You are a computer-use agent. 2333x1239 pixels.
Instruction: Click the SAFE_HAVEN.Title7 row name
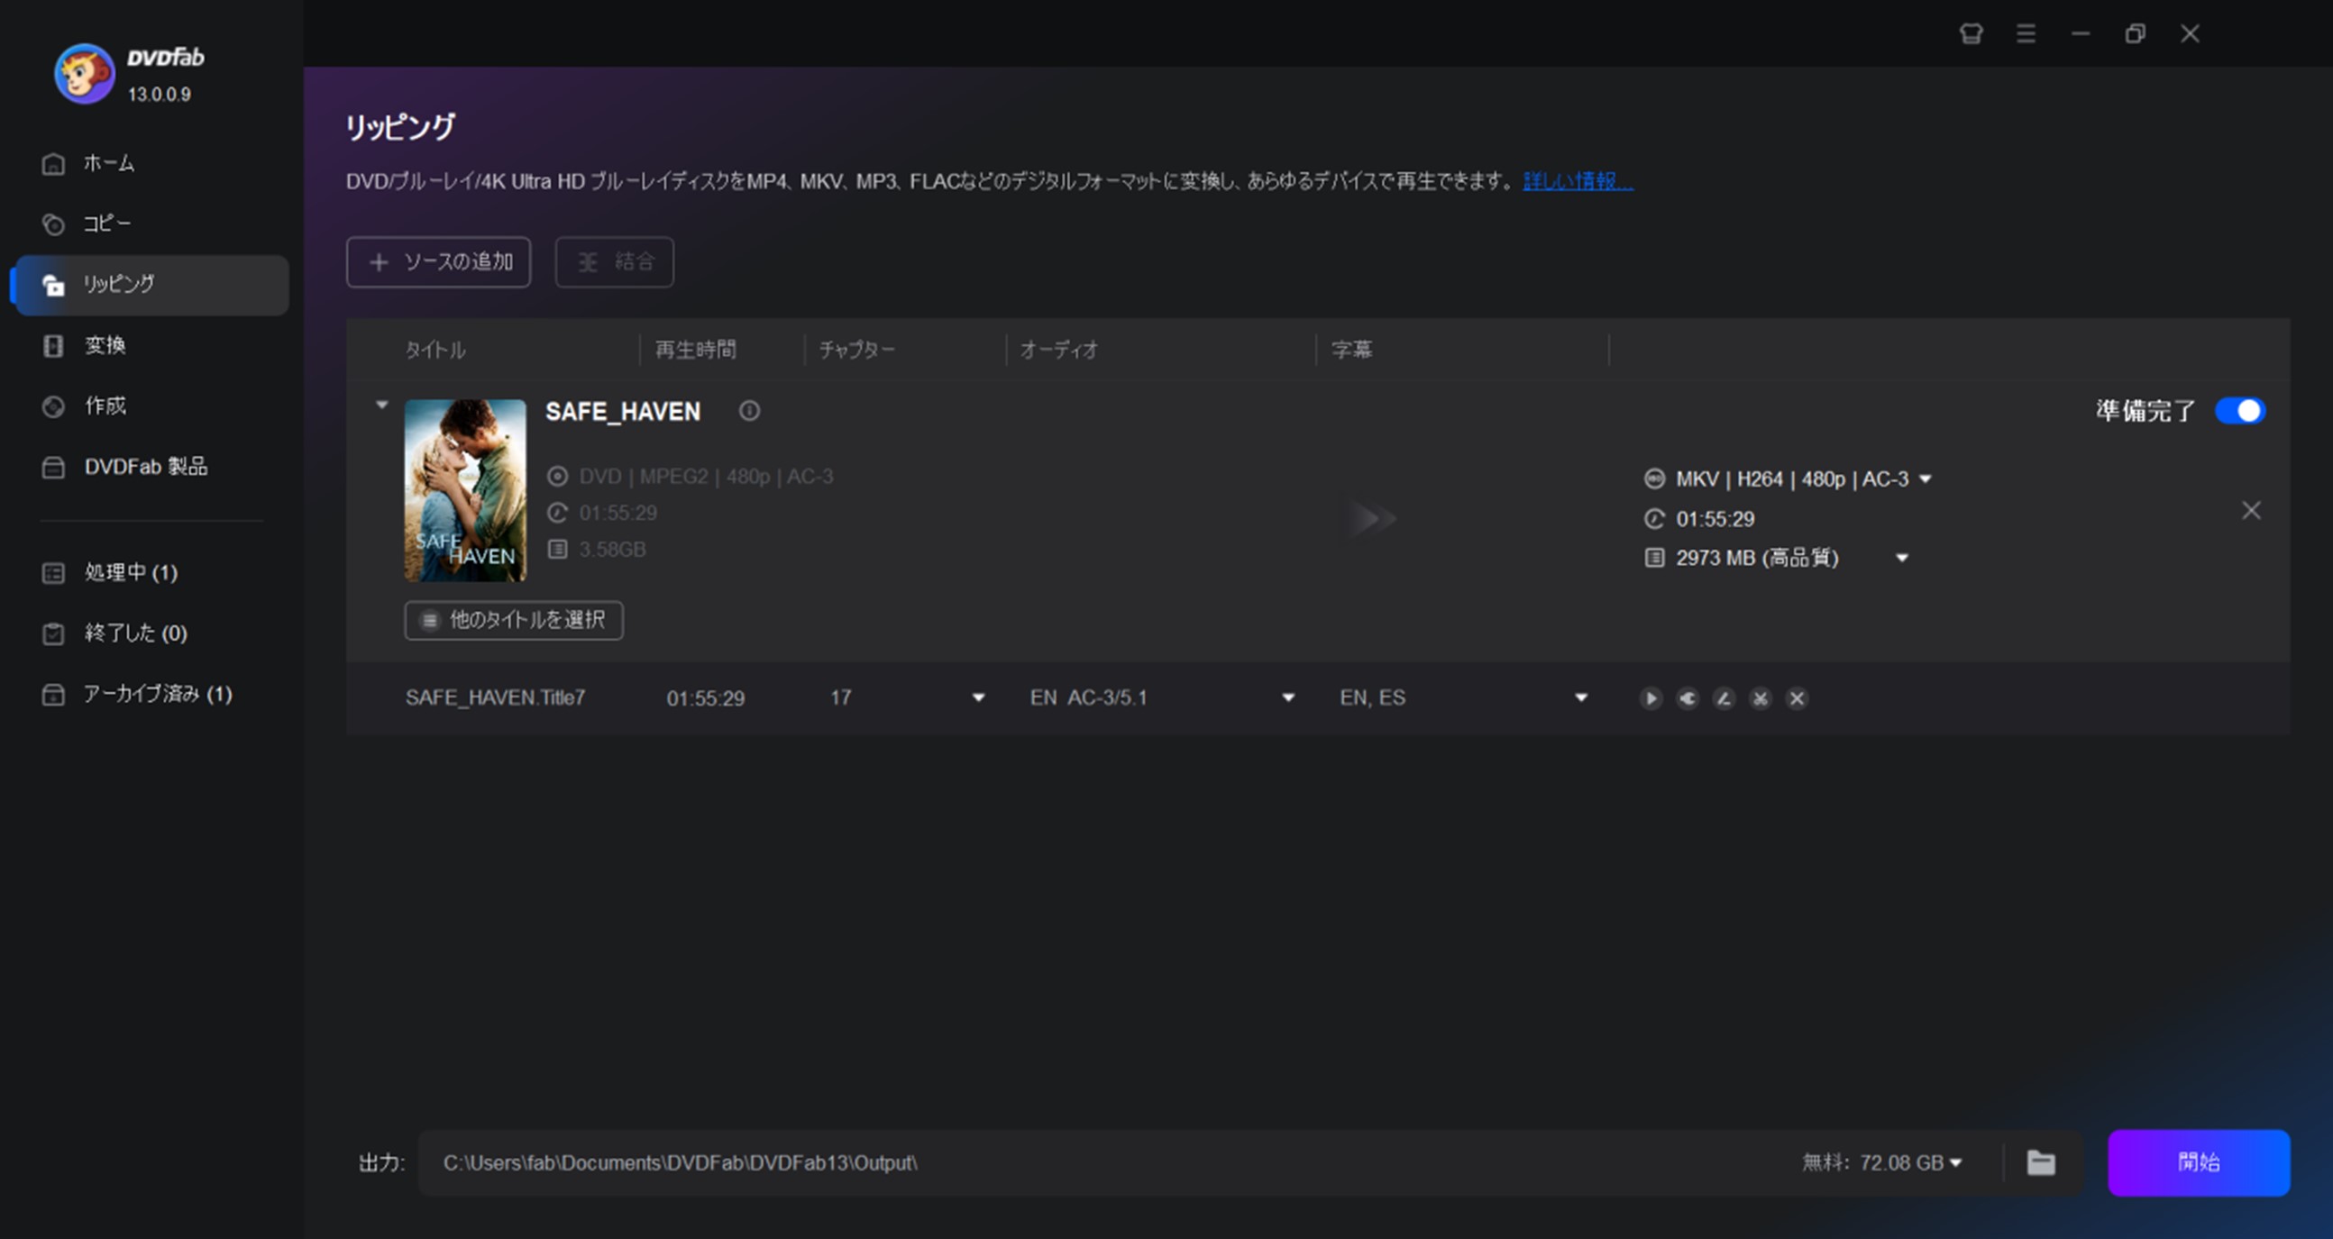click(x=496, y=697)
